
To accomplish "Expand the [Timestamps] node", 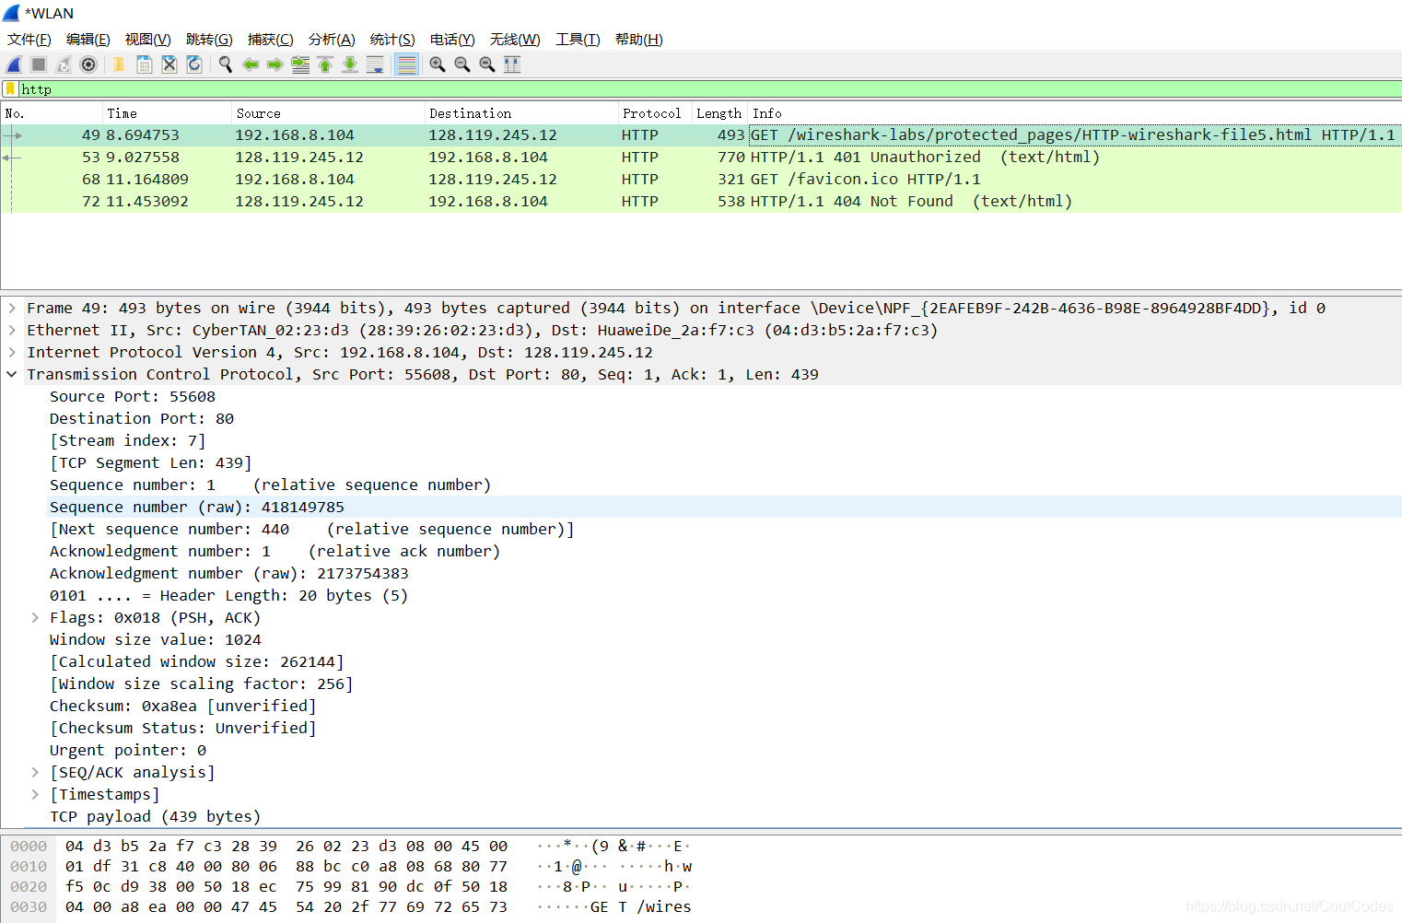I will pyautogui.click(x=35, y=794).
